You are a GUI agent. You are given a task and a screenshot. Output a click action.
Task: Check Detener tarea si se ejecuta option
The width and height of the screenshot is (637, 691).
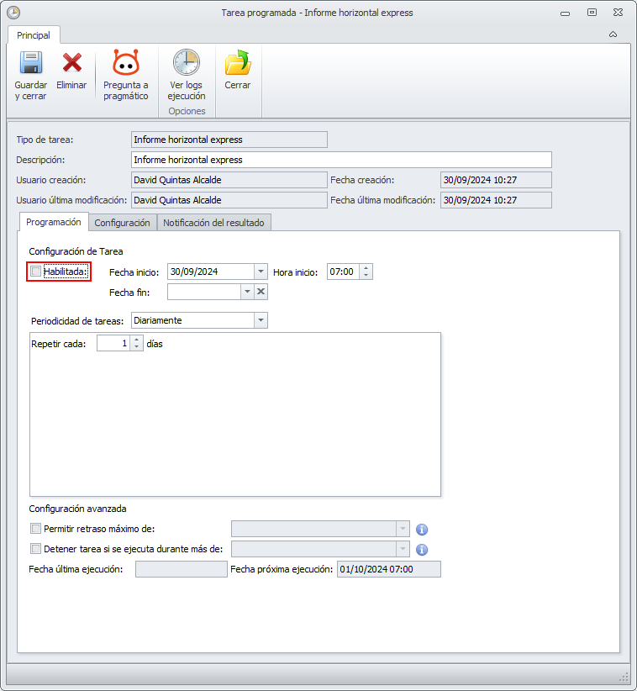(35, 549)
